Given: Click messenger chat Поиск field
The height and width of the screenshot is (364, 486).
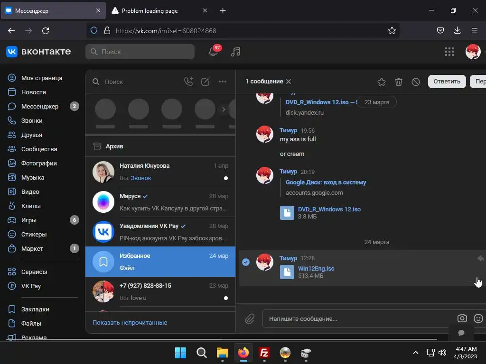Looking at the screenshot, I should 136,82.
